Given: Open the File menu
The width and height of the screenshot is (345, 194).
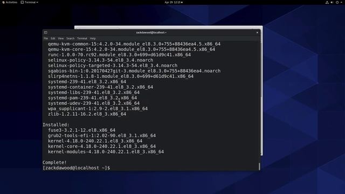Looking at the screenshot, I should coord(46,38).
